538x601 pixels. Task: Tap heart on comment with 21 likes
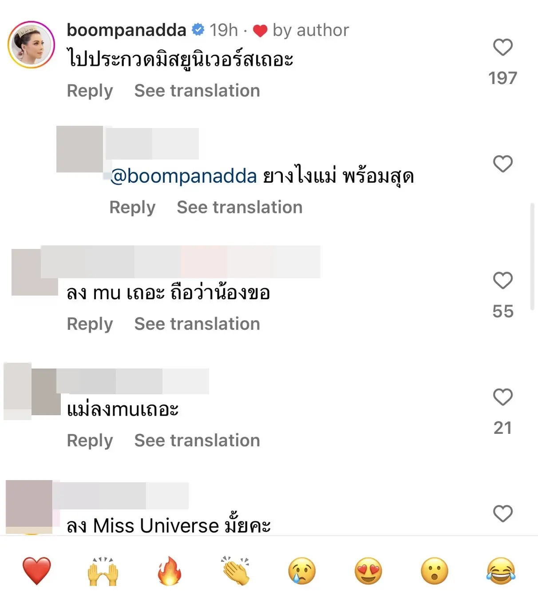click(502, 397)
